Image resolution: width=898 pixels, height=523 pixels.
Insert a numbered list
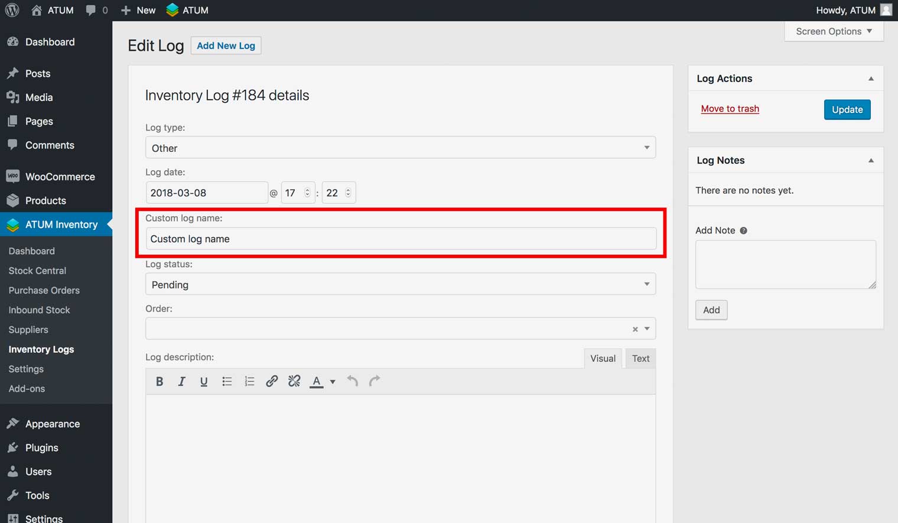click(249, 381)
